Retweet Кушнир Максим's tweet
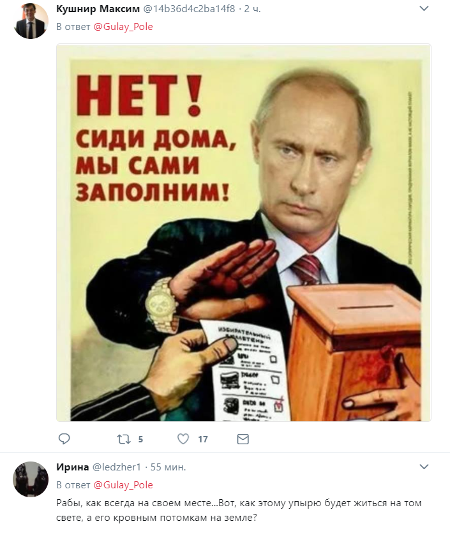This screenshot has width=450, height=533. click(124, 439)
